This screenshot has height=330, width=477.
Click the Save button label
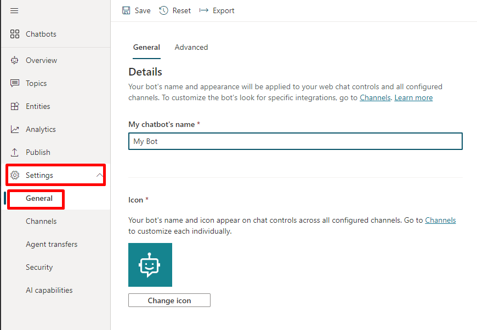[143, 10]
